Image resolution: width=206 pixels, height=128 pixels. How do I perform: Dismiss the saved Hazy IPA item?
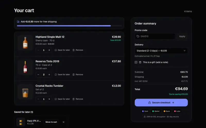64,122
